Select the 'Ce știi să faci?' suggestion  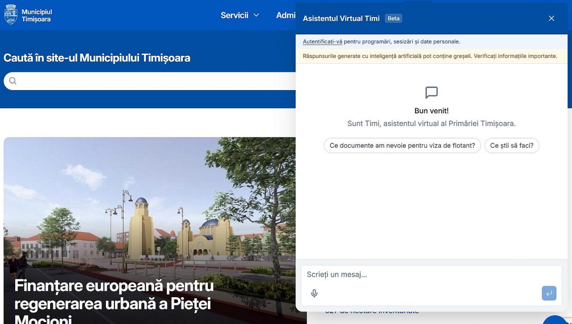(512, 145)
